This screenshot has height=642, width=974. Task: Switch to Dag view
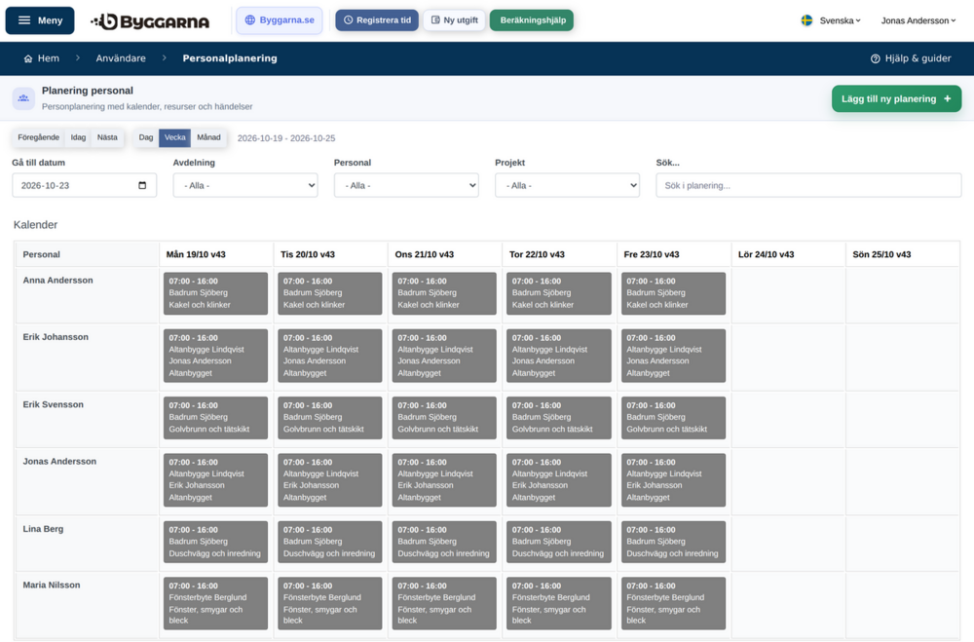[x=146, y=138]
